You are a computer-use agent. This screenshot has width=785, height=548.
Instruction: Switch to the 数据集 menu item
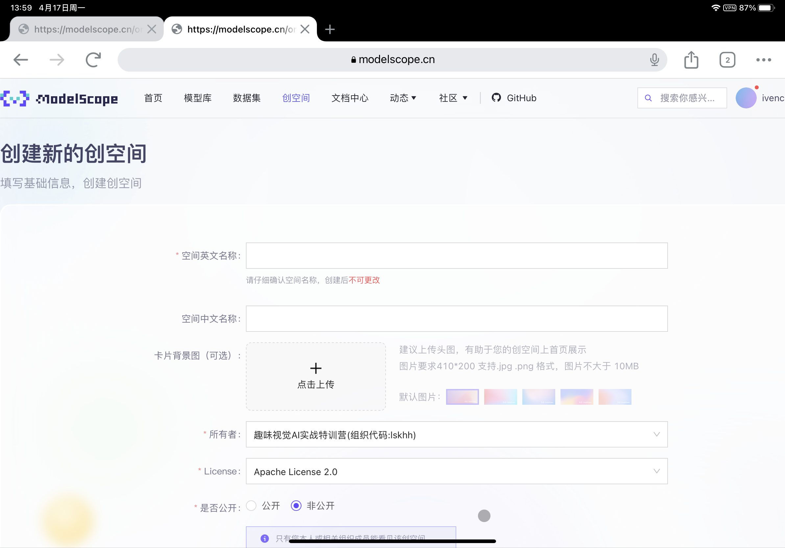[x=247, y=98]
